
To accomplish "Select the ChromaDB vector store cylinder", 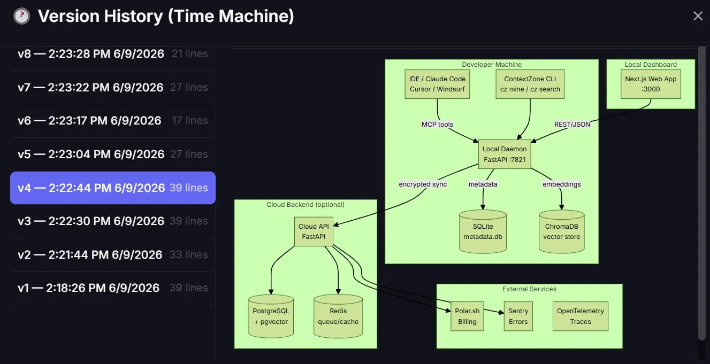I will coord(562,231).
